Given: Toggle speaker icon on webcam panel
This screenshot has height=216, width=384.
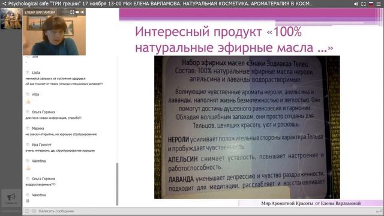Looking at the screenshot, I should 82,12.
